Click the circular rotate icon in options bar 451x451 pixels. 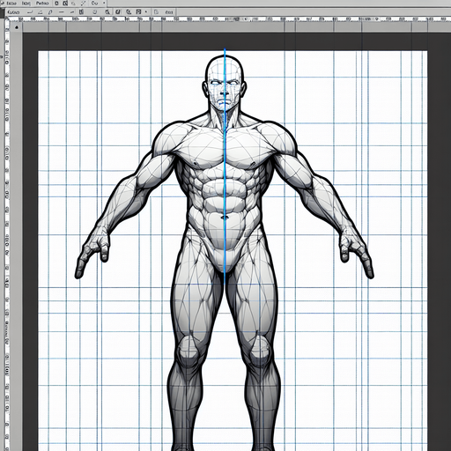[95, 12]
